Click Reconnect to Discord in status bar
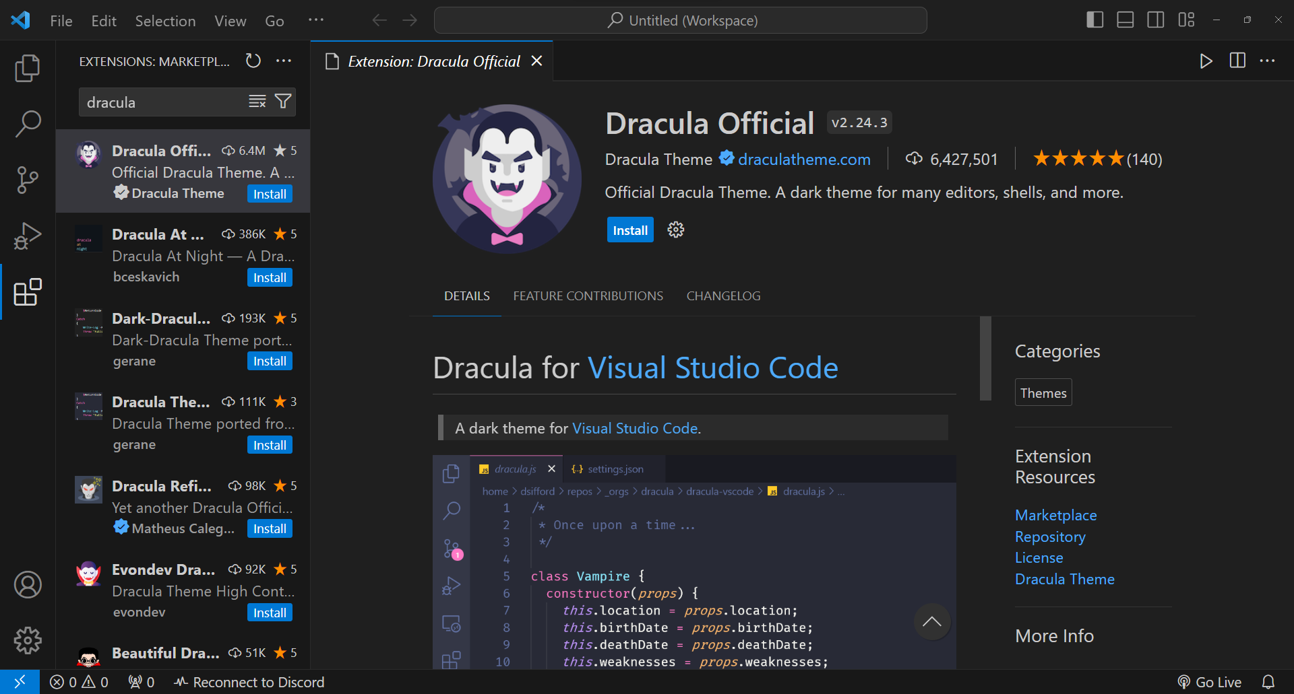The width and height of the screenshot is (1294, 694). (249, 682)
